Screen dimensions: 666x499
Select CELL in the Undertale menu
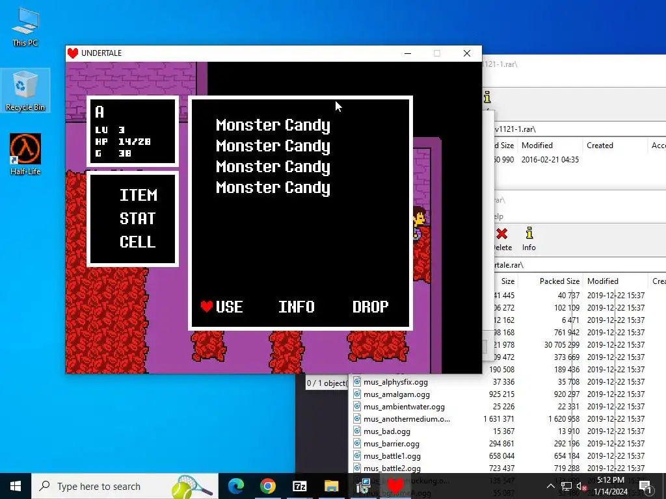tap(138, 242)
